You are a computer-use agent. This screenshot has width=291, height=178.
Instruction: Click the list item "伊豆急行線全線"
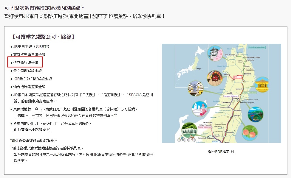26,63
